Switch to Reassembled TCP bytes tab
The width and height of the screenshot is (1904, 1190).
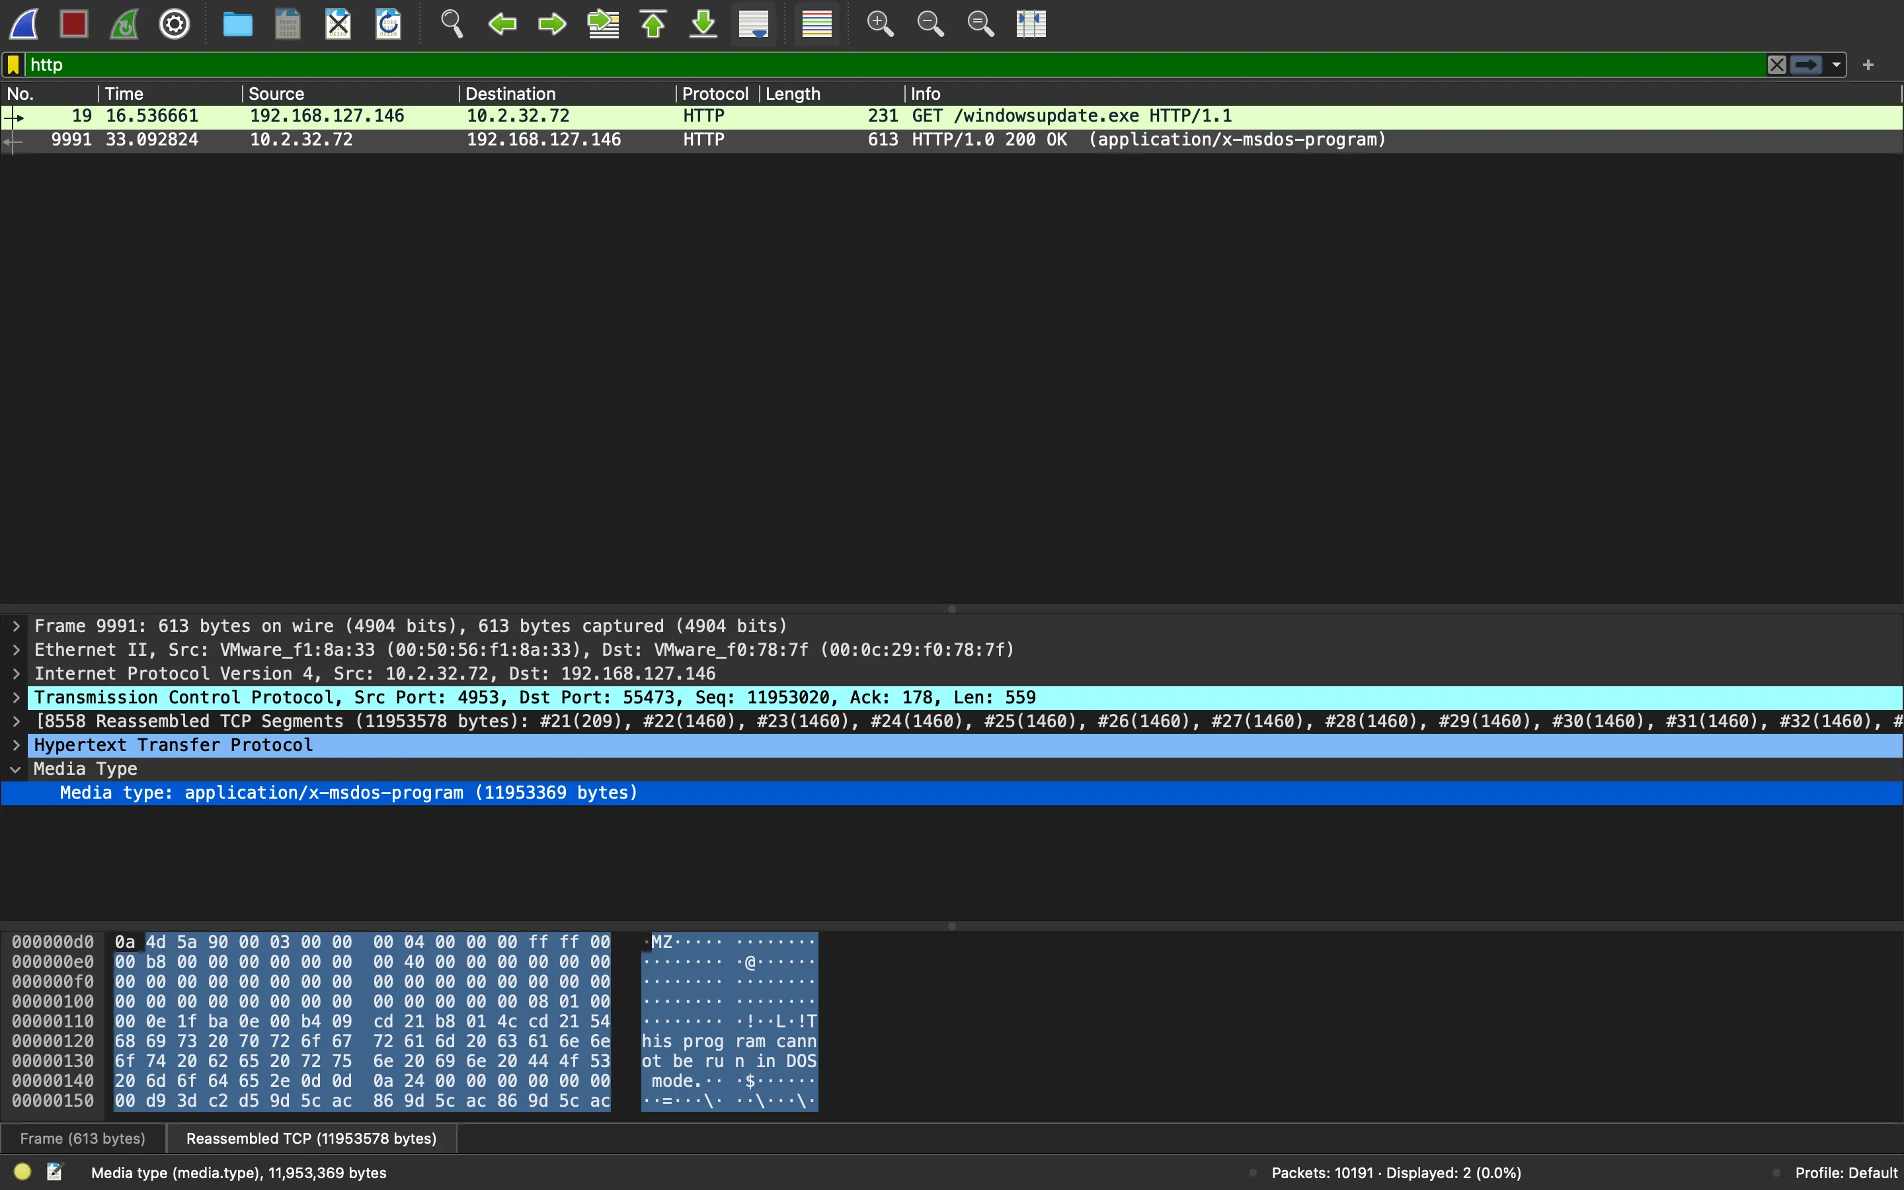[x=311, y=1138]
